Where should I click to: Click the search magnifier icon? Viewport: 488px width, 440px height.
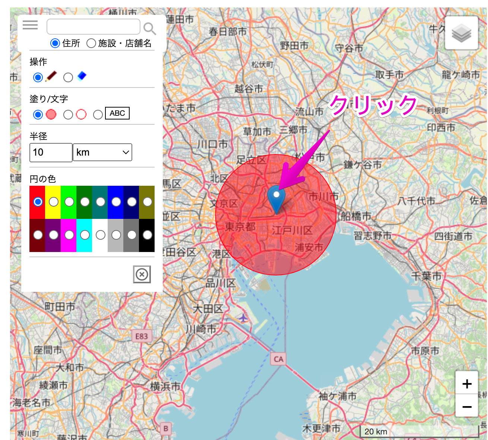tap(149, 28)
